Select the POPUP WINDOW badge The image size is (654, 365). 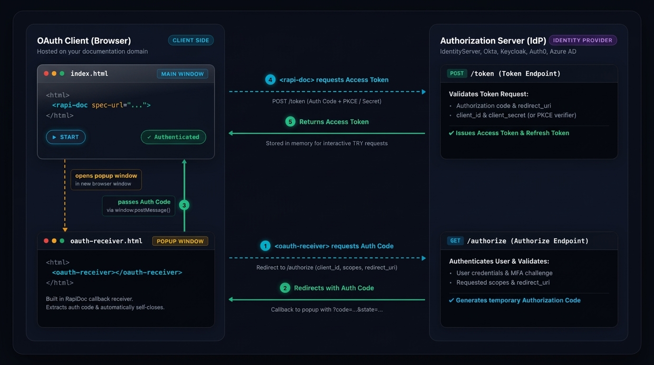(180, 241)
